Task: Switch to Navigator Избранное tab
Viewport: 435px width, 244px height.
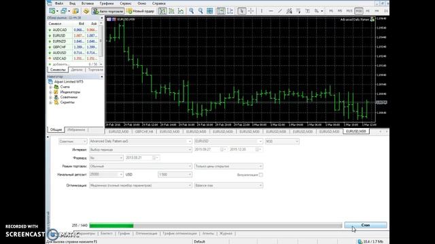Action: click(x=76, y=129)
